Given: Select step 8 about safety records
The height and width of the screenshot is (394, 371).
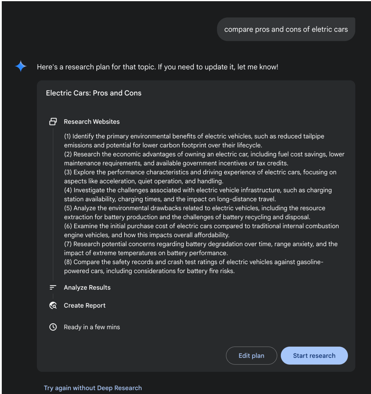Looking at the screenshot, I should click(193, 267).
